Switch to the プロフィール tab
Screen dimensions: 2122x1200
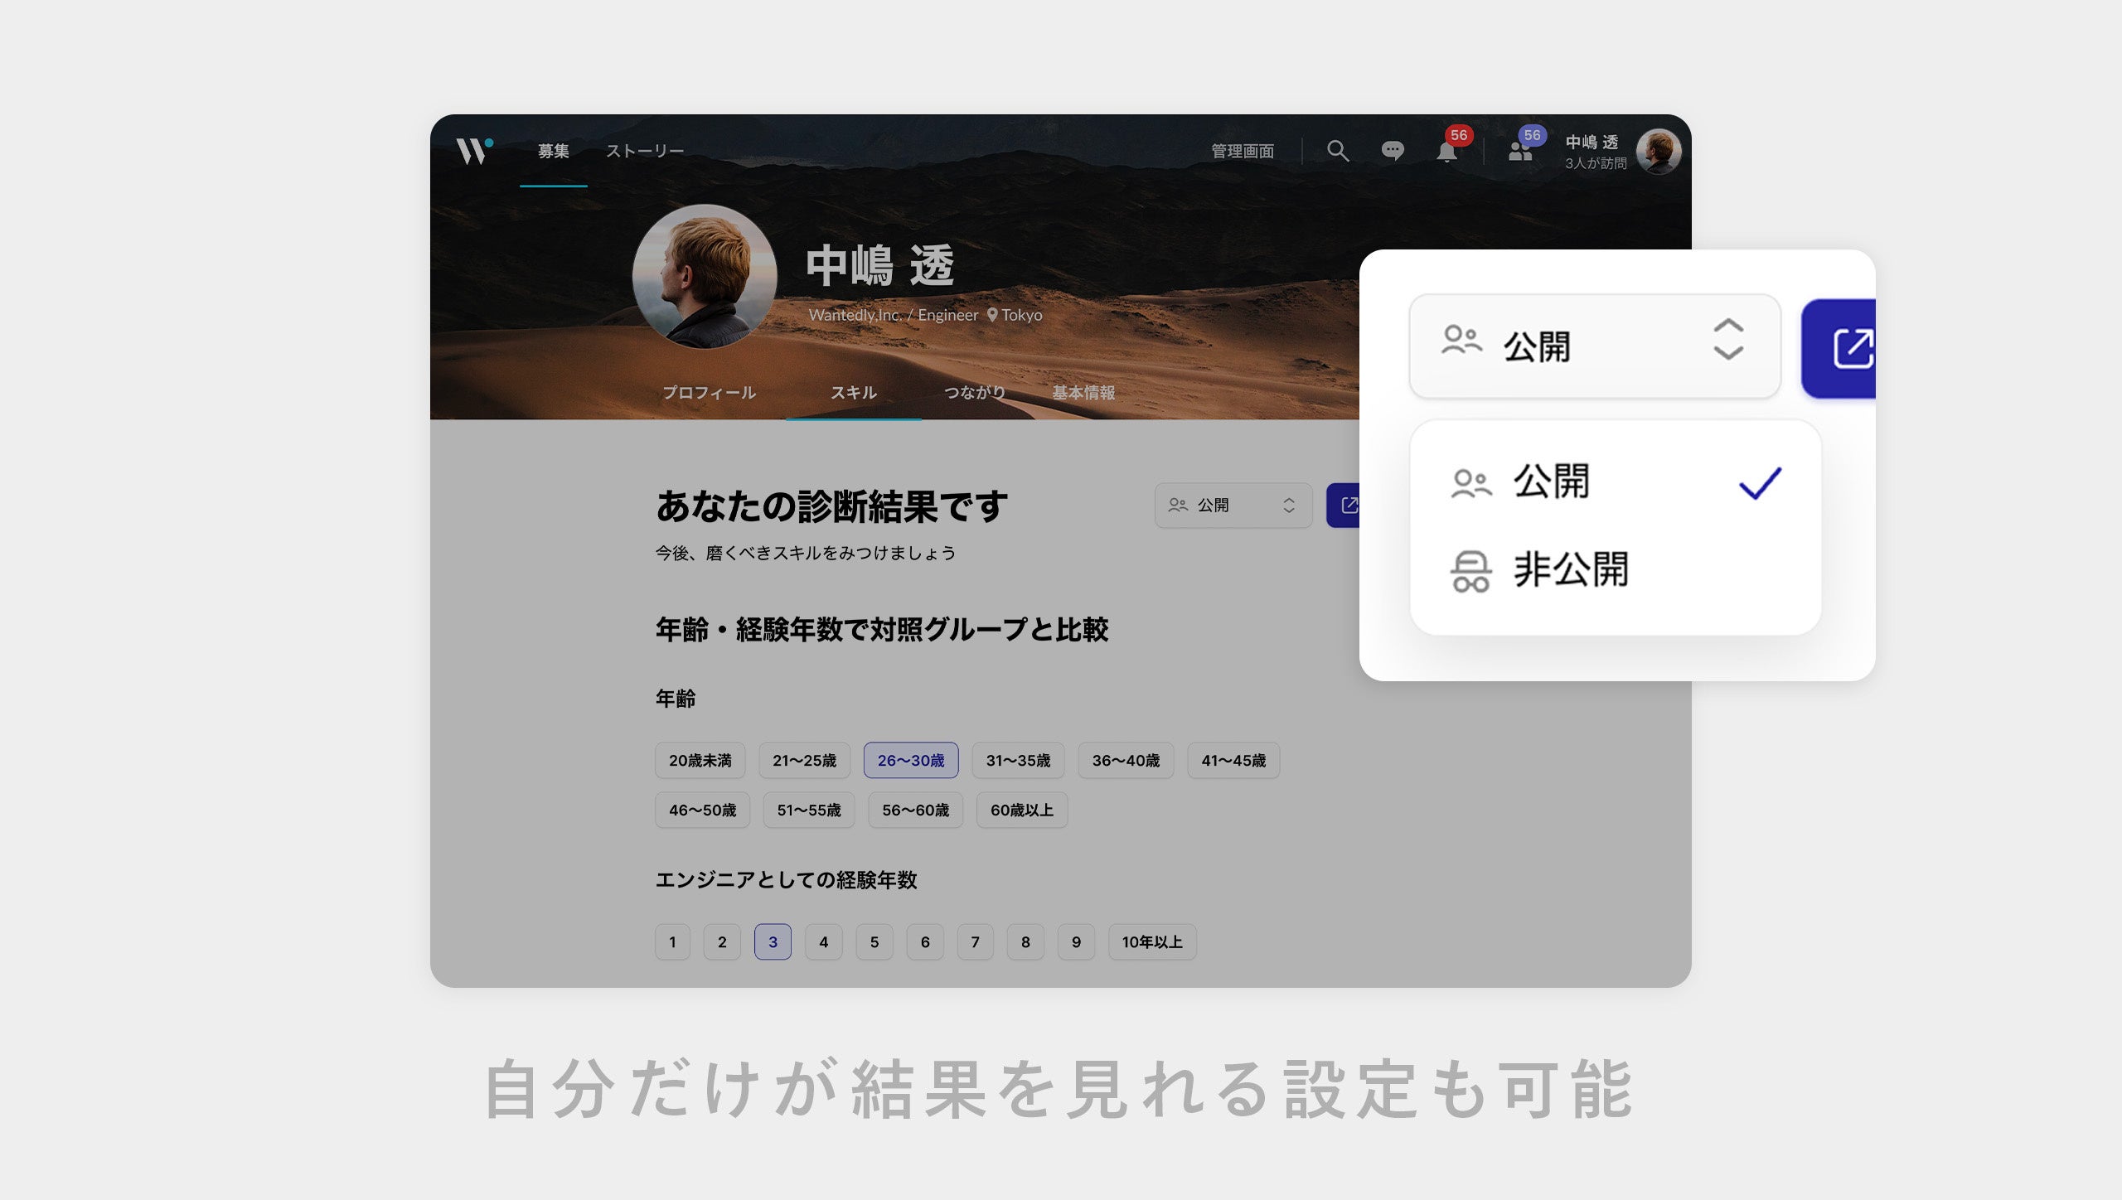pyautogui.click(x=709, y=393)
